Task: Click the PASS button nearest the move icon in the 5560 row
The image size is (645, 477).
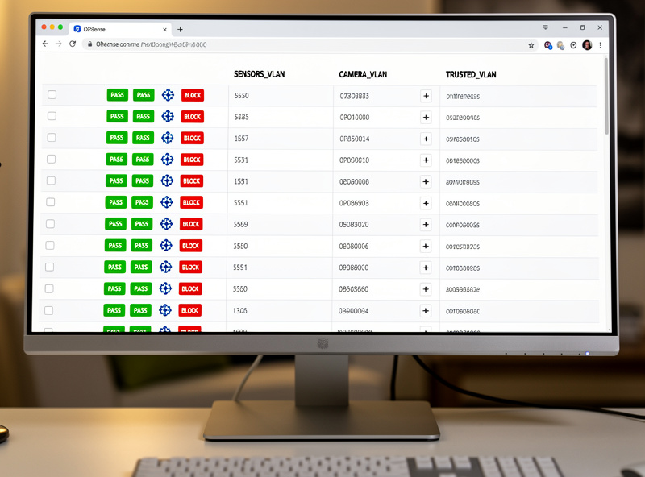Action: point(140,288)
